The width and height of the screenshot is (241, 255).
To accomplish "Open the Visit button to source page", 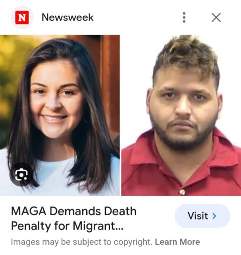I will click(x=202, y=216).
